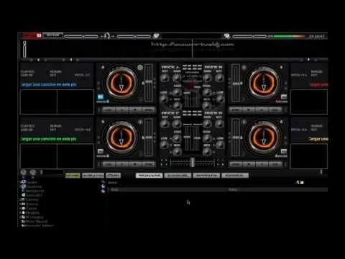Screen dimensions: 345x259
Task: Click the vertical waveform zoom slider at far left
Action: click(24, 49)
